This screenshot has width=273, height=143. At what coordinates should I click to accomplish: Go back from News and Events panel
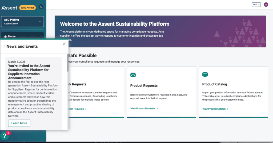(4, 46)
